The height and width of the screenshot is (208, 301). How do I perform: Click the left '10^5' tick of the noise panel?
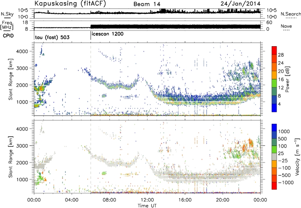coord(23,11)
